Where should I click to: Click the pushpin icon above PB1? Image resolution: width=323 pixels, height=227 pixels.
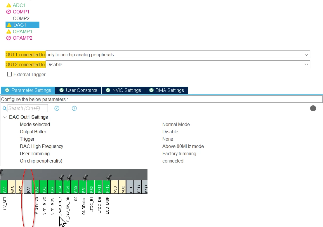tap(85, 177)
